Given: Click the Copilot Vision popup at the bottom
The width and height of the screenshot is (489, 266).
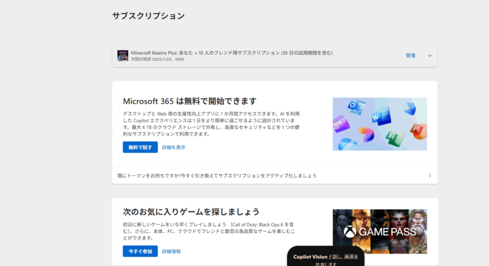Looking at the screenshot, I should (x=326, y=256).
